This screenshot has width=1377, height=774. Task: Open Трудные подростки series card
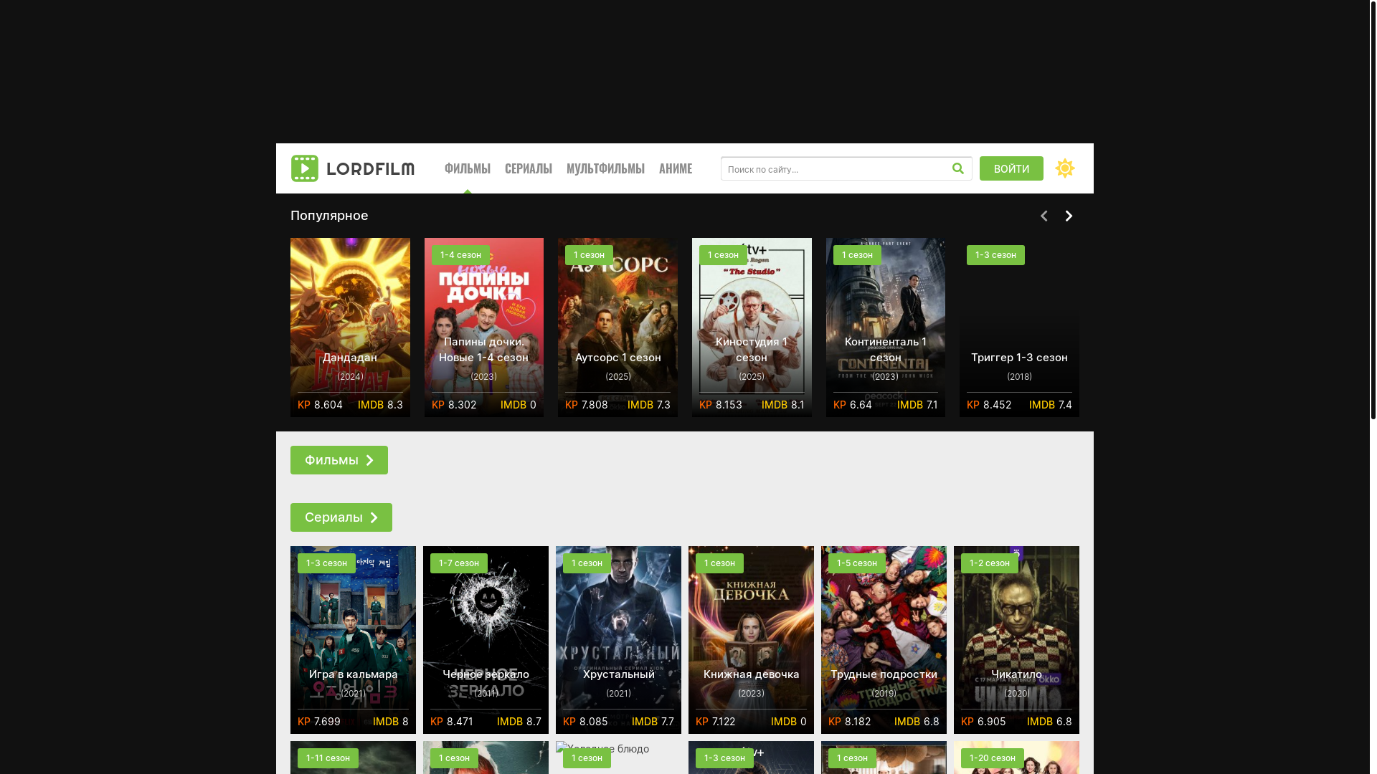click(x=884, y=640)
